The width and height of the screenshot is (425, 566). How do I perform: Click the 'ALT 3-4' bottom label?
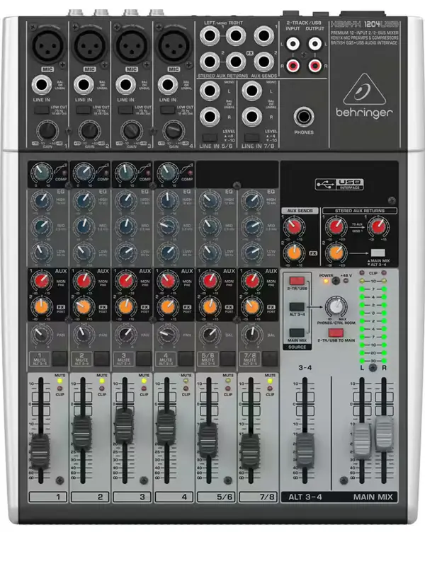point(305,497)
